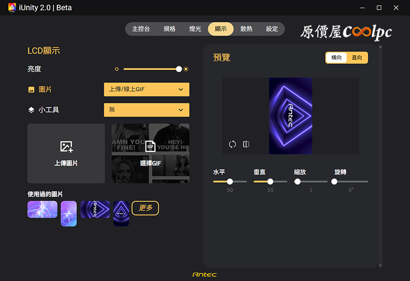The image size is (410, 281).
Task: Click the preview panel scrollbar down arrow
Action: click(380, 265)
